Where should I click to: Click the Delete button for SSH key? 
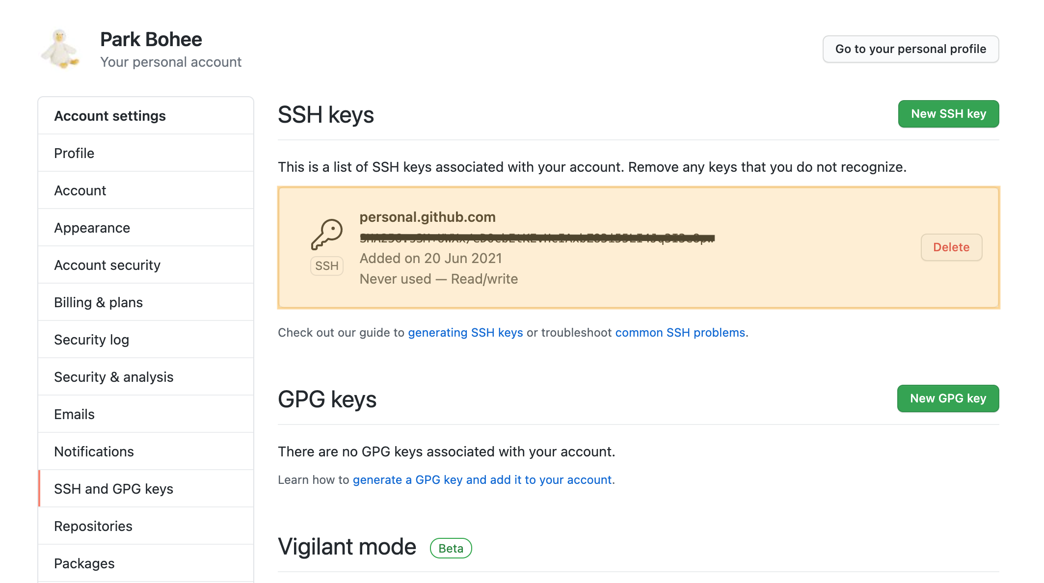tap(951, 247)
